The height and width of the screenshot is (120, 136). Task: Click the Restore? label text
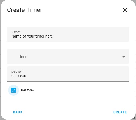click(28, 90)
